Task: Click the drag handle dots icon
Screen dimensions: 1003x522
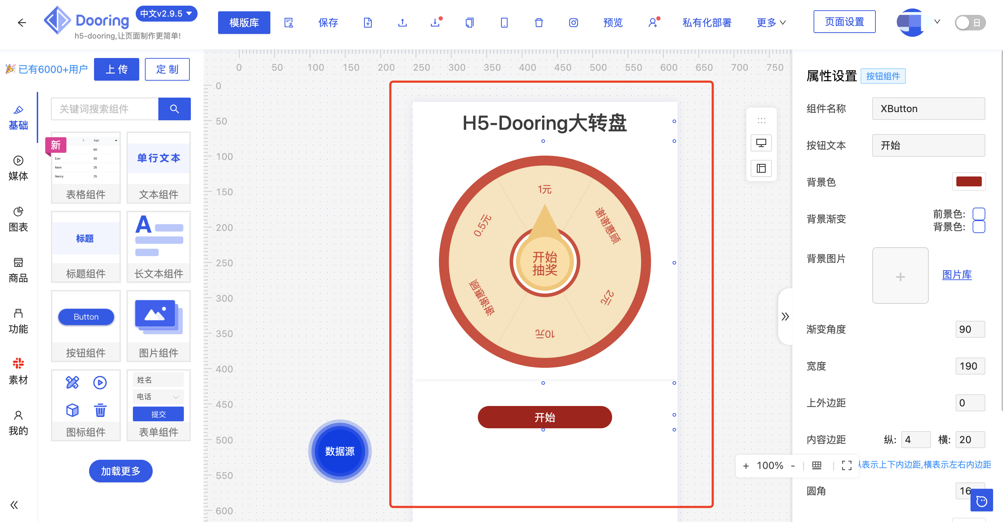Action: tap(761, 120)
